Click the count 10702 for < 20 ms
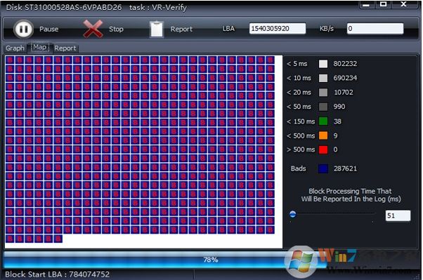The width and height of the screenshot is (423, 280). (344, 93)
